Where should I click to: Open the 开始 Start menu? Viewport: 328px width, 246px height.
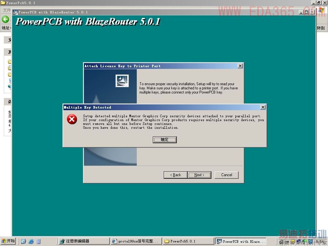(8, 241)
